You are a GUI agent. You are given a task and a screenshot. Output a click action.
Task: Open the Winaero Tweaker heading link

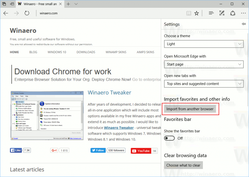click(x=110, y=92)
